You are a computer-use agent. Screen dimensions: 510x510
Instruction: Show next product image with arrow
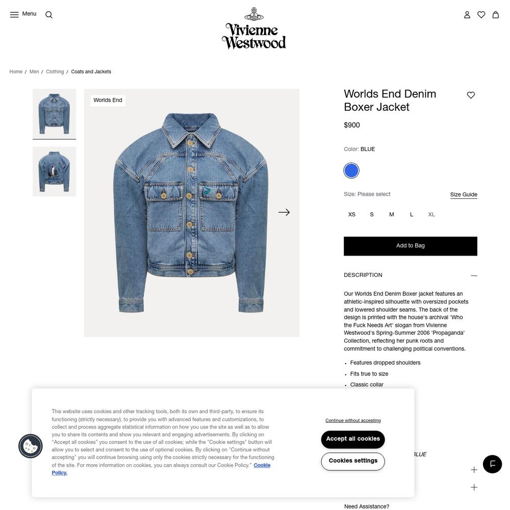(284, 212)
